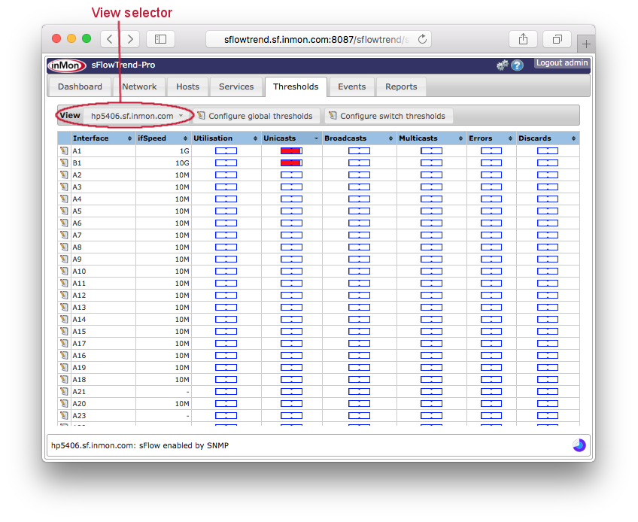This screenshot has width=638, height=522.
Task: Toggle the Safari sidebar button
Action: [x=160, y=39]
